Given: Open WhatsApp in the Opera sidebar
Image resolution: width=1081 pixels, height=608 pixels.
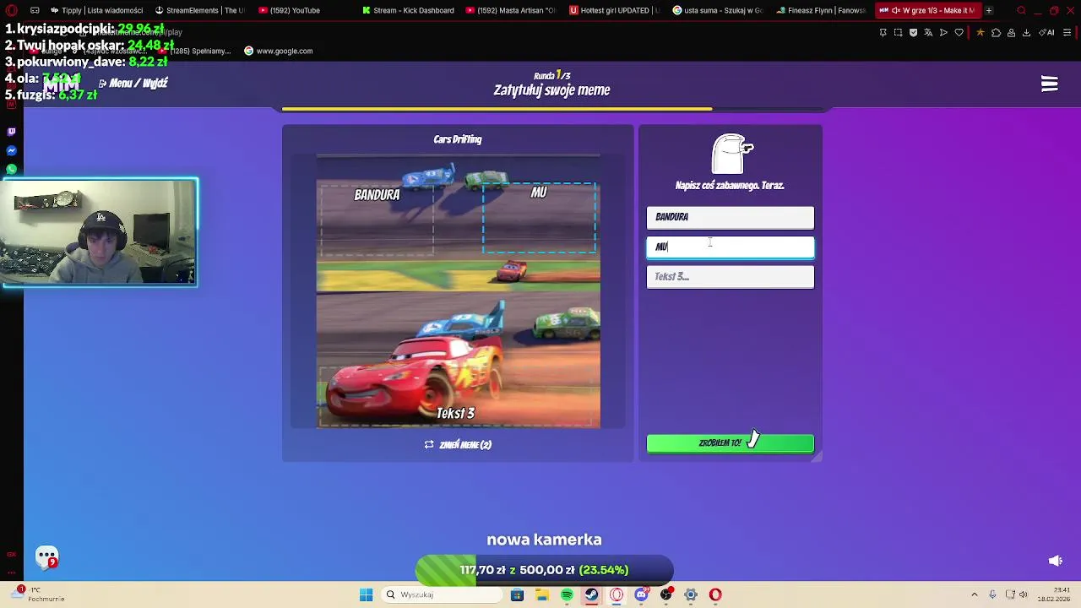Looking at the screenshot, I should (11, 169).
